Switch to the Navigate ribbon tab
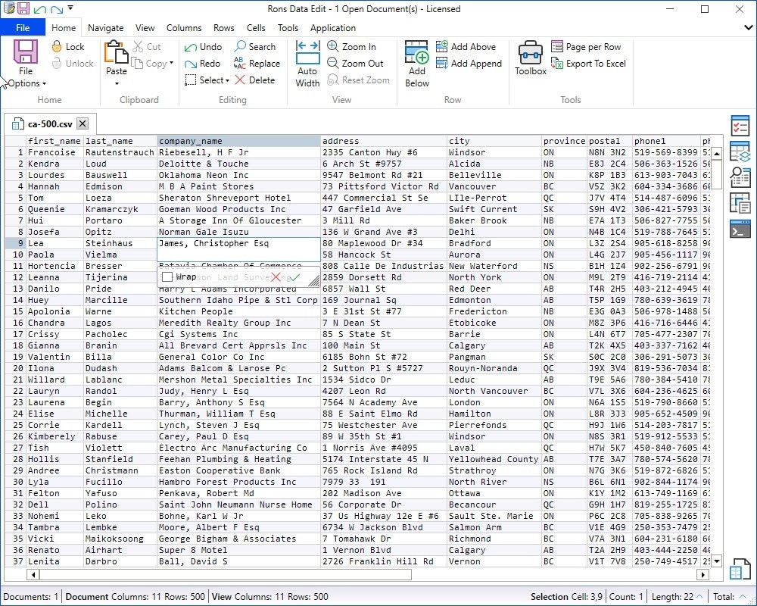 click(x=105, y=28)
